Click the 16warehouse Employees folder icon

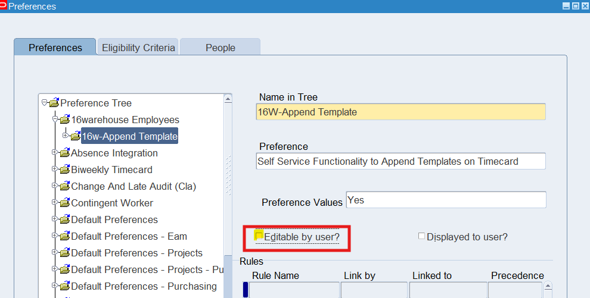(x=64, y=120)
